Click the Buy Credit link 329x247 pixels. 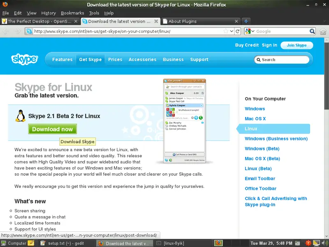[247, 45]
